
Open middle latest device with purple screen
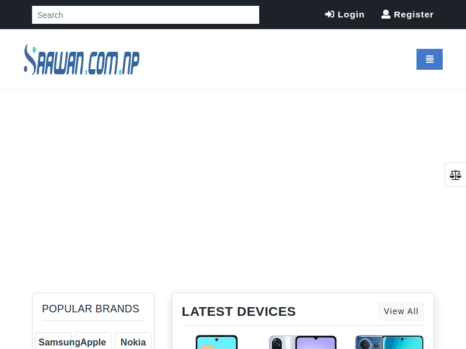pyautogui.click(x=303, y=342)
